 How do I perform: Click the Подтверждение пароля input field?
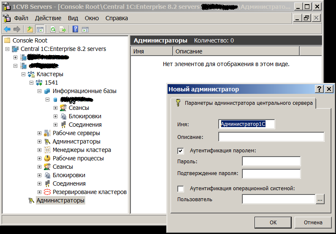point(271,174)
